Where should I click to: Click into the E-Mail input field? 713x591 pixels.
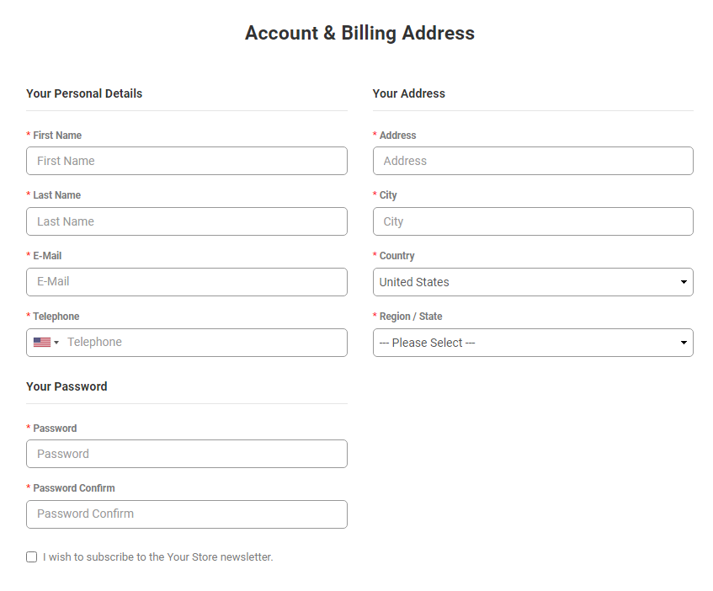186,282
